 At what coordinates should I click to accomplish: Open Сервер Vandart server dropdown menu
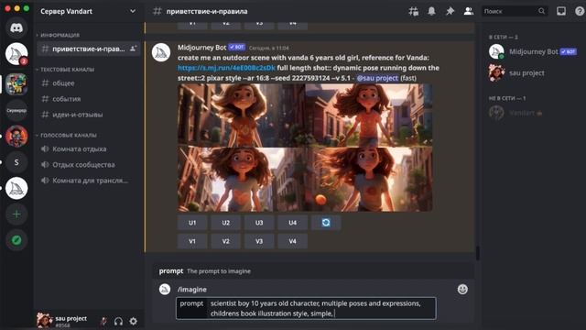click(88, 11)
